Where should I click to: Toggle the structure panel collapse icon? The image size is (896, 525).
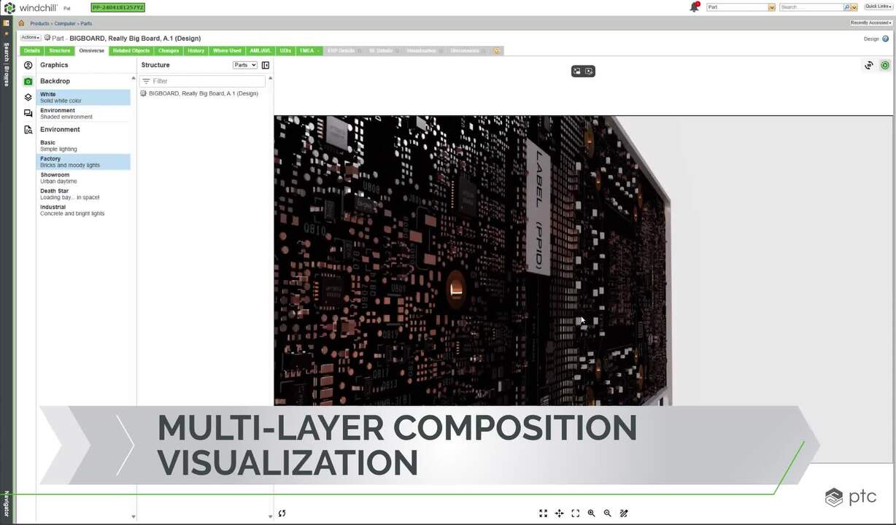[x=266, y=65]
